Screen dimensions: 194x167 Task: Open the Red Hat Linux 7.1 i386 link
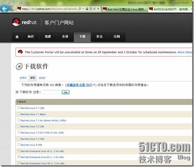32,108
